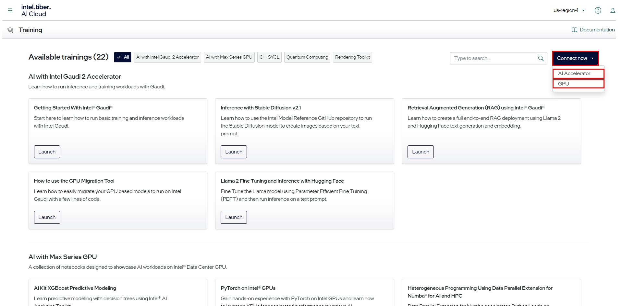Filter by AI with Intel Gaudi 2 Accelerator
The image size is (622, 306).
click(167, 57)
